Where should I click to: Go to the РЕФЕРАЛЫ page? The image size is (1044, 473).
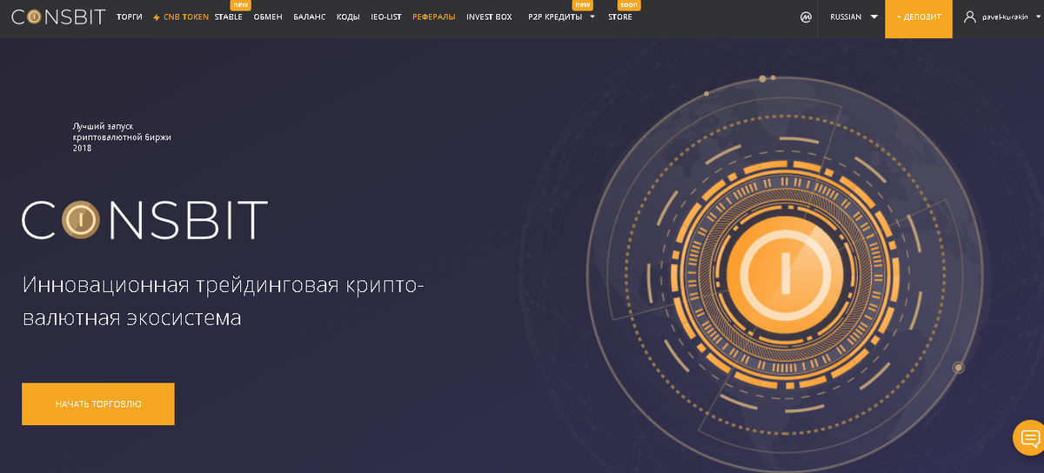pos(434,17)
